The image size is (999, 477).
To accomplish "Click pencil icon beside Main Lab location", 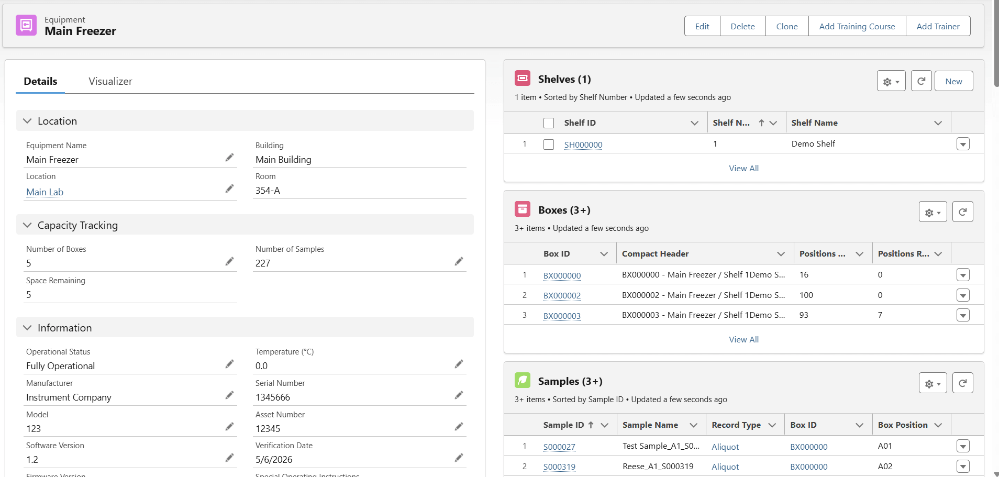I will (x=229, y=188).
